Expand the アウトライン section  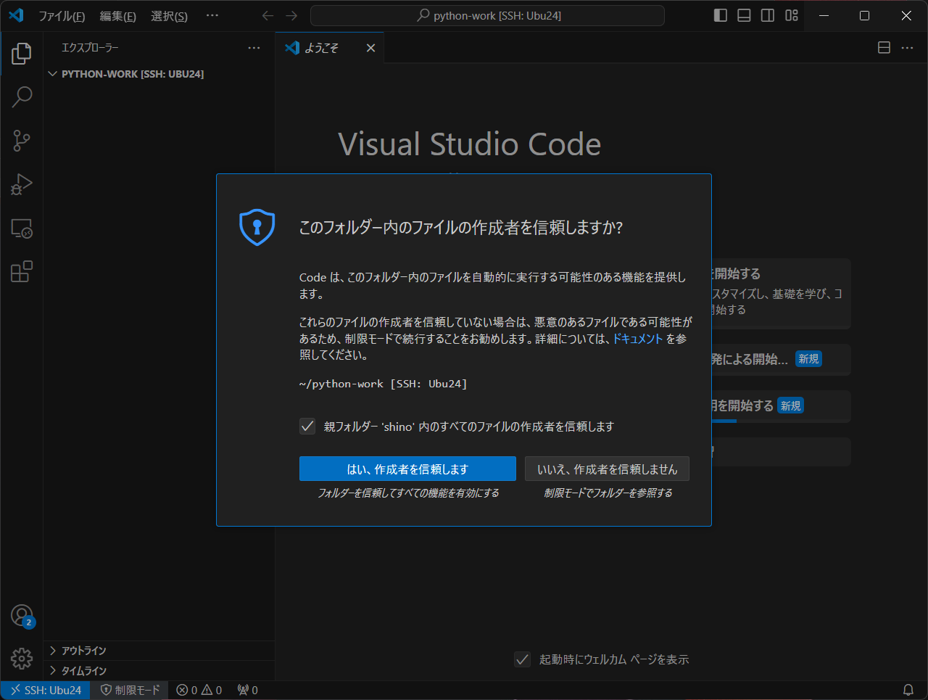tap(159, 651)
